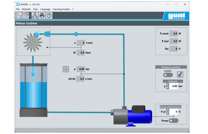The width and height of the screenshot is (208, 134).
Task: Open the Learning module menu
Action: coord(61,9)
